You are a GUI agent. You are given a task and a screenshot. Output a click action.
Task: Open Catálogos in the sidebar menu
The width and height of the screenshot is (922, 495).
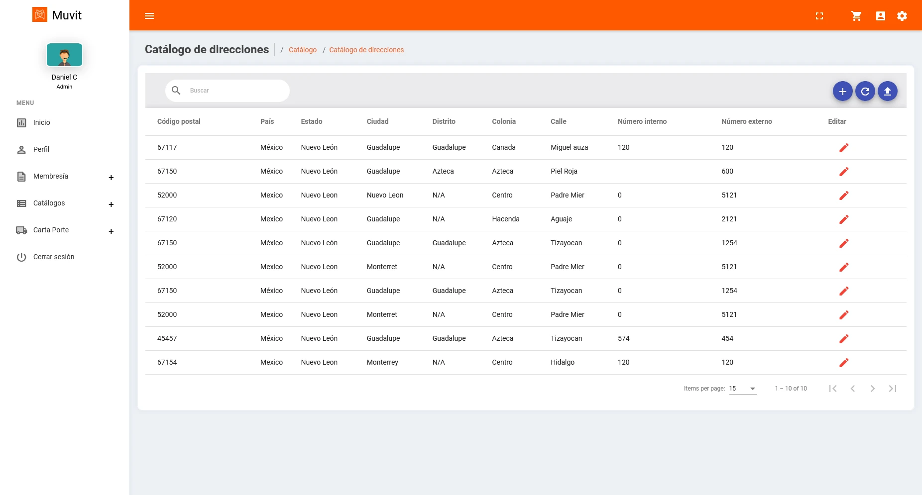point(49,203)
